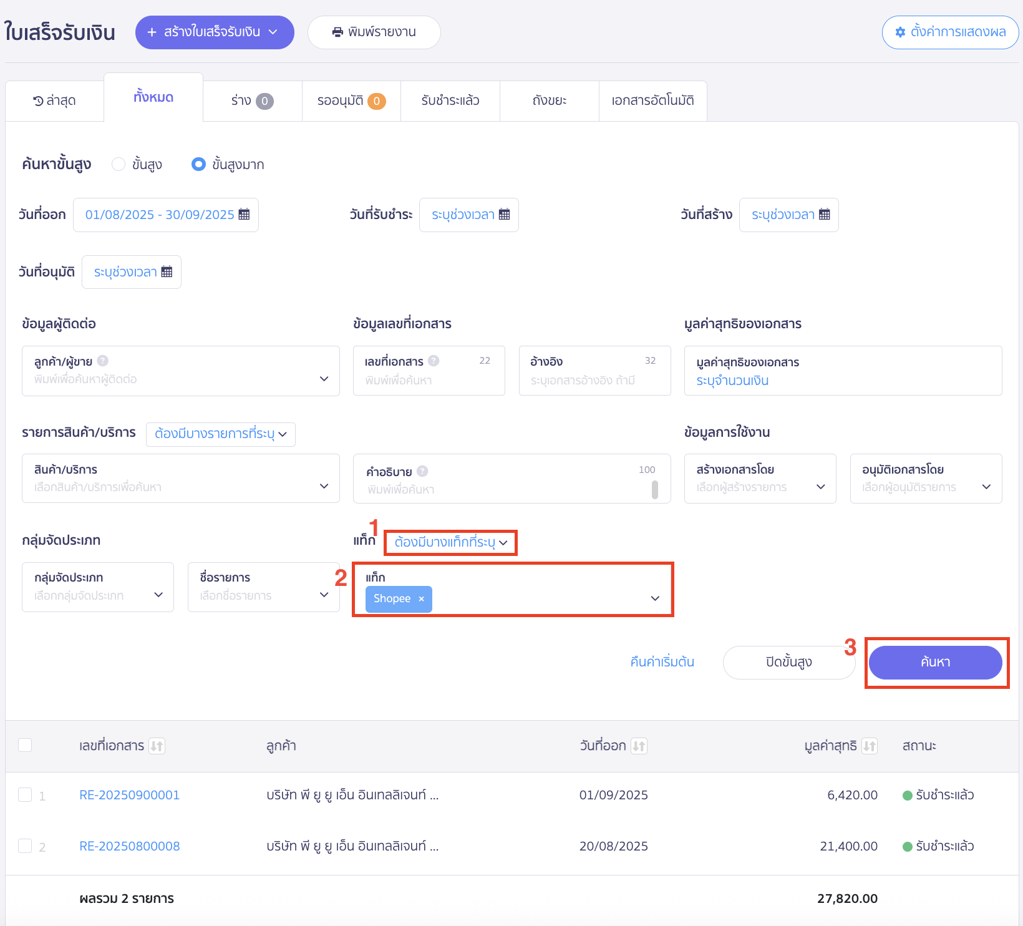This screenshot has width=1023, height=926.
Task: Click the zero badge on ร่าง tab
Action: coord(265,101)
